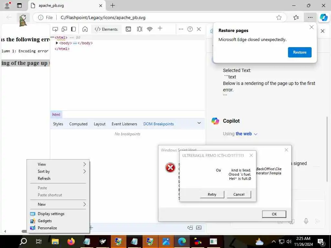Expand the body element node
331x248 pixels.
coord(57,43)
